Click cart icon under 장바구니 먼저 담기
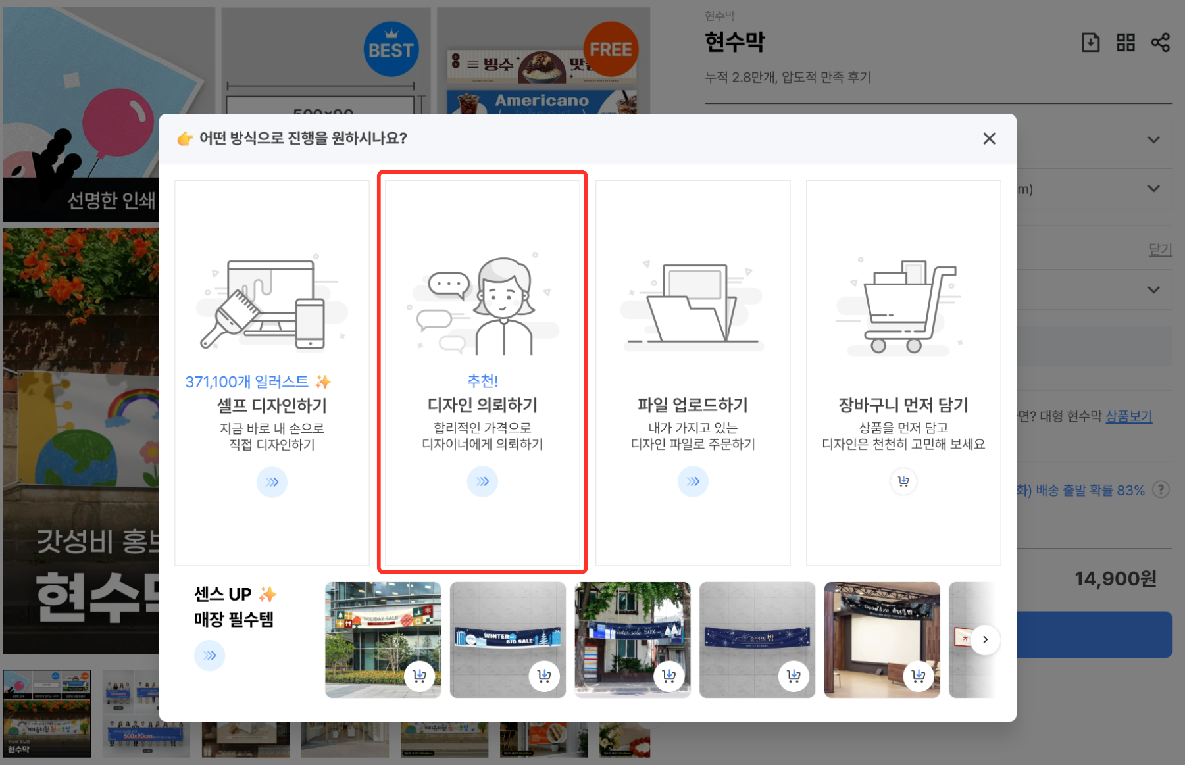The image size is (1185, 765). click(903, 481)
